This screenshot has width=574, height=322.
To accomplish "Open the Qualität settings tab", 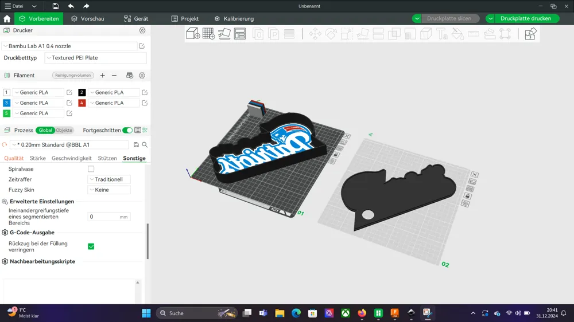I will tap(14, 158).
